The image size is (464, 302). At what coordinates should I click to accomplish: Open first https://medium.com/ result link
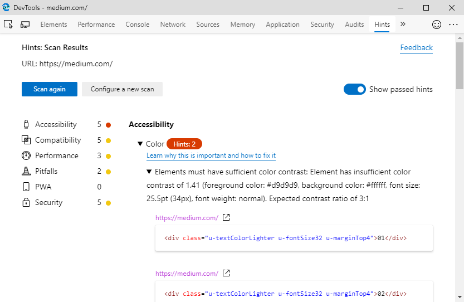click(x=187, y=218)
